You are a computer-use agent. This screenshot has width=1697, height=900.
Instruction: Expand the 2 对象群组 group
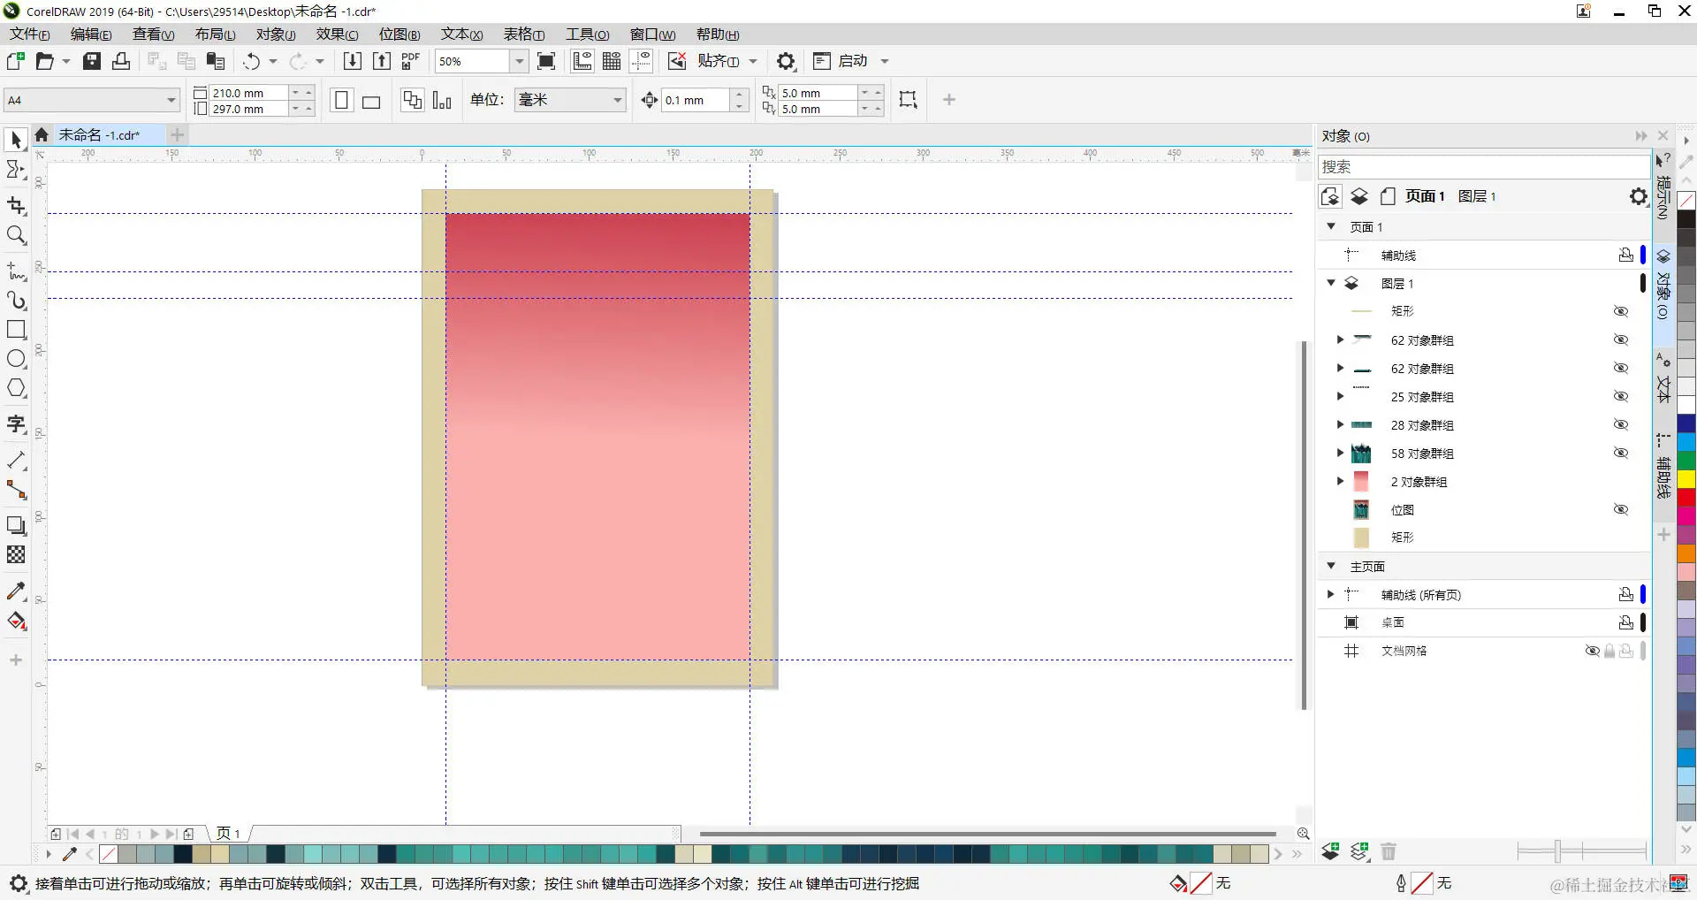point(1340,481)
